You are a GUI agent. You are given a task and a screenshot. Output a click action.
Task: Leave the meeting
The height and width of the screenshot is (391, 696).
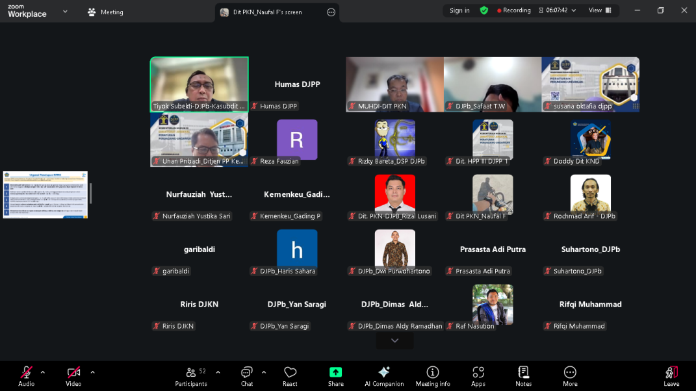pyautogui.click(x=671, y=374)
